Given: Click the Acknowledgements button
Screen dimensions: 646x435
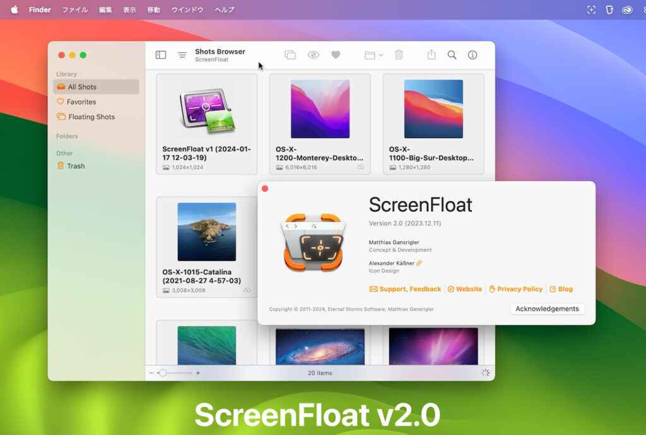Looking at the screenshot, I should [x=546, y=309].
